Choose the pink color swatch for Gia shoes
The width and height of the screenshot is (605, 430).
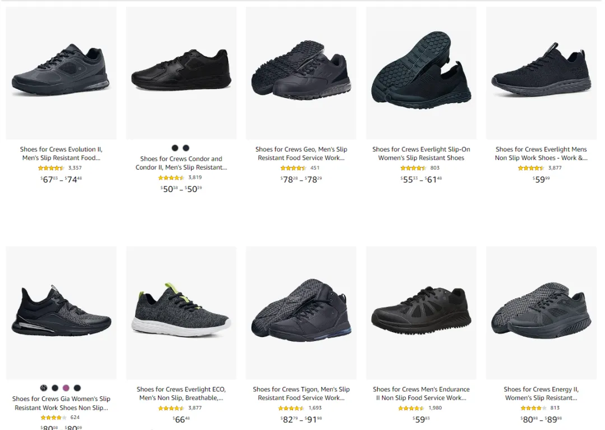pos(66,388)
